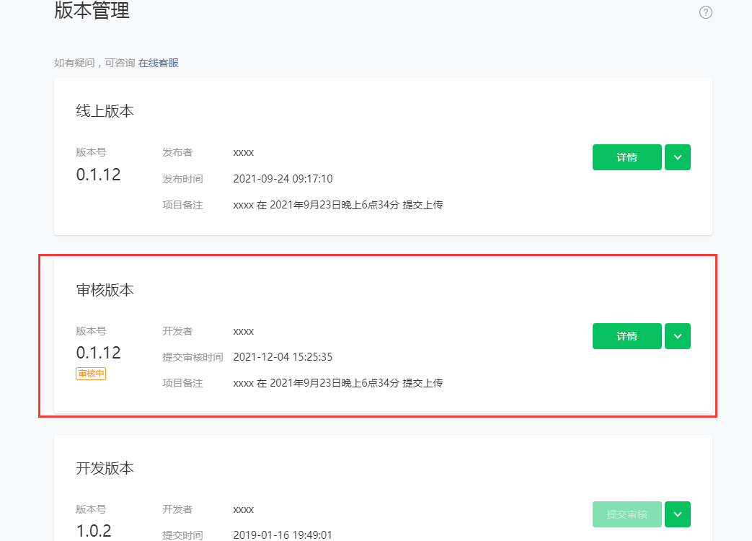Click version number 0.1.12 under 线上版本
752x541 pixels.
tap(99, 175)
